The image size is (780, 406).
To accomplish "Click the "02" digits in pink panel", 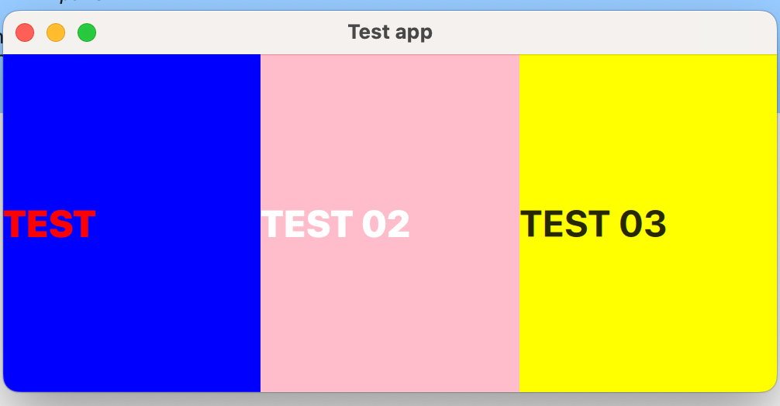I will click(386, 224).
